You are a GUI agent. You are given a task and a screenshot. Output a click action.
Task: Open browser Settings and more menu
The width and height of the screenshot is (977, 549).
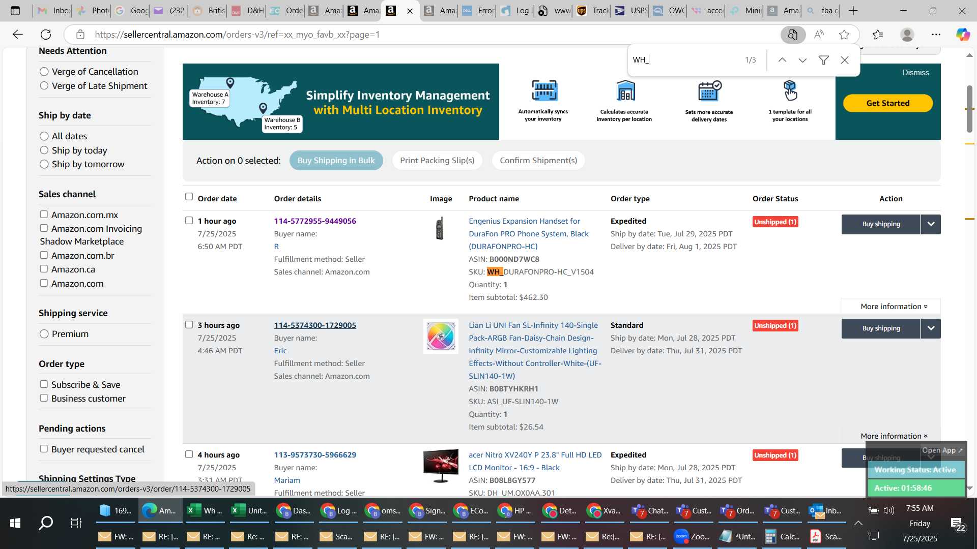click(x=936, y=35)
